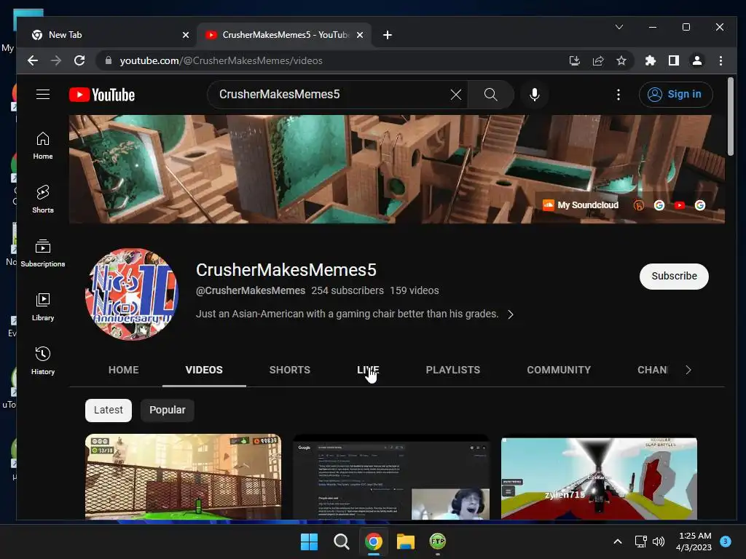The width and height of the screenshot is (746, 559).
Task: Open the COMMUNITY channel tab
Action: pos(559,370)
